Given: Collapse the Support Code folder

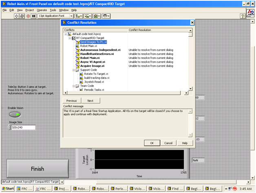Looking at the screenshot, I should 74,70.
